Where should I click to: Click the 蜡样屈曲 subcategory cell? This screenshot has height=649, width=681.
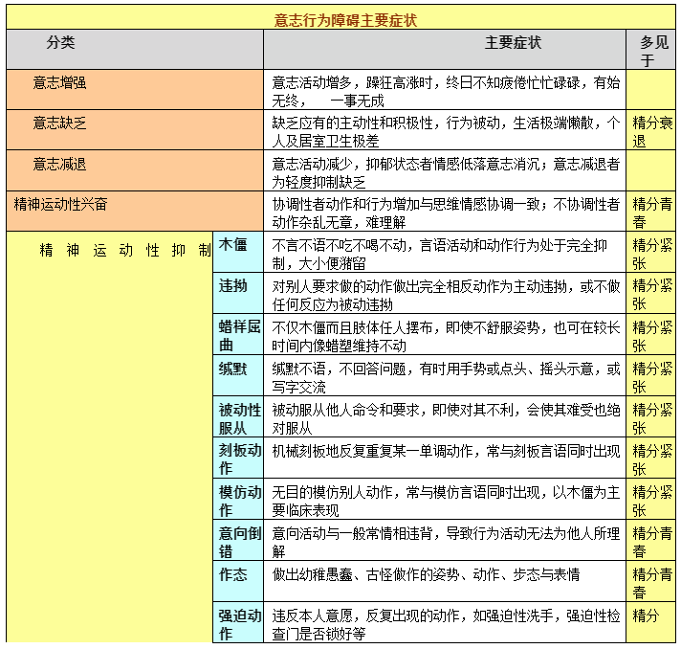click(239, 335)
